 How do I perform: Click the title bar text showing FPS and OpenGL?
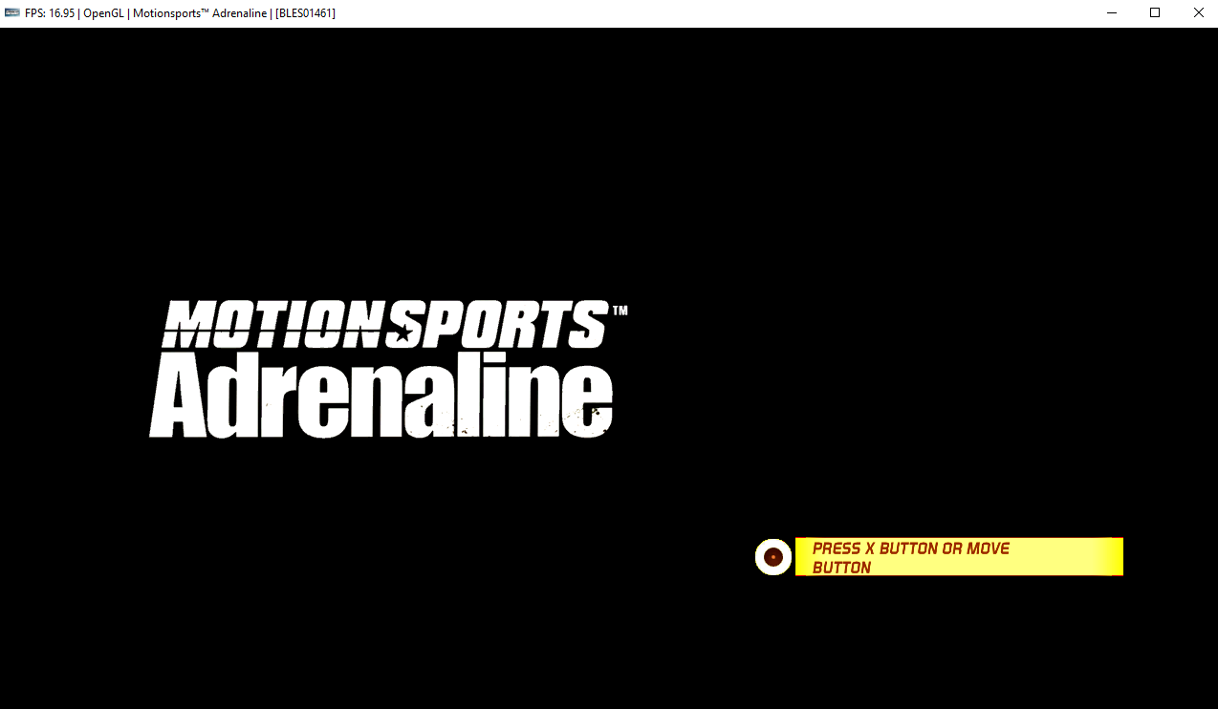pos(180,12)
